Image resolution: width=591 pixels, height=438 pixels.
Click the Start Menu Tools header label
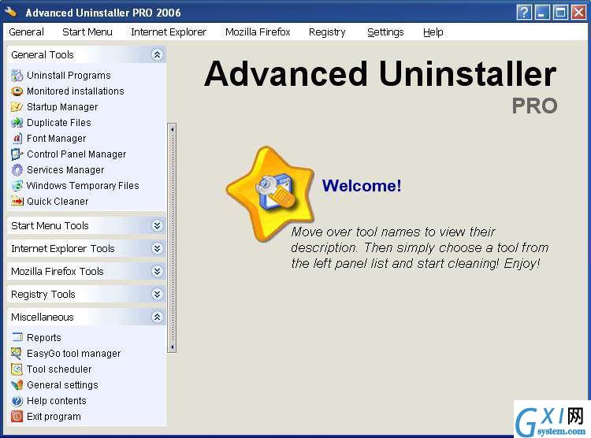click(x=50, y=226)
